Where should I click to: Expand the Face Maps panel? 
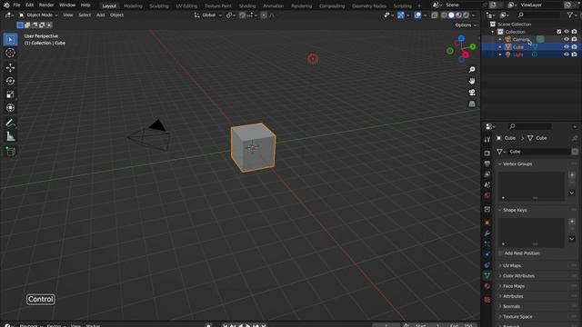pos(500,286)
